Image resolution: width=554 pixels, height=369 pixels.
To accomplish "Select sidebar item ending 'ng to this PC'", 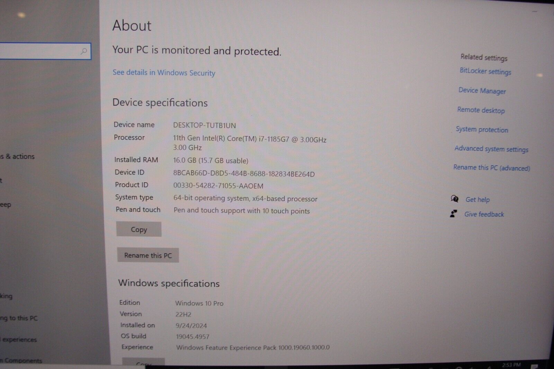I will coord(19,318).
